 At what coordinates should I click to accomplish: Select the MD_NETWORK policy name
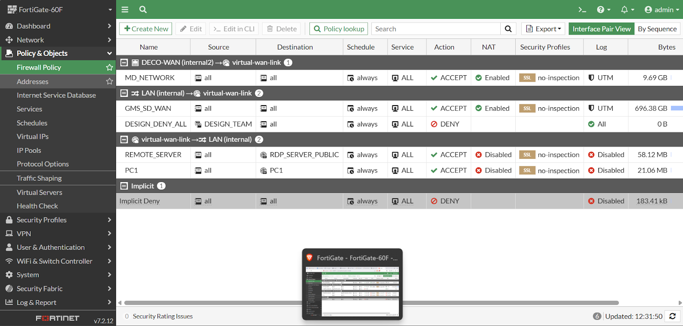[150, 78]
